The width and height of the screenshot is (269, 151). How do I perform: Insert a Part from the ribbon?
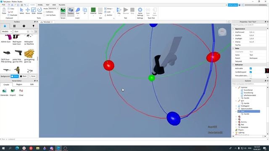78,11
